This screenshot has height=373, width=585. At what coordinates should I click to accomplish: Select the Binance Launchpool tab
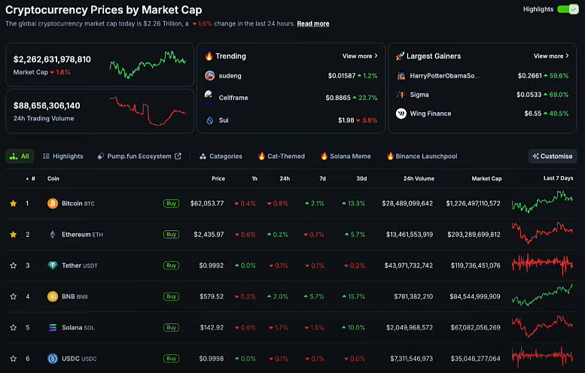(x=422, y=156)
